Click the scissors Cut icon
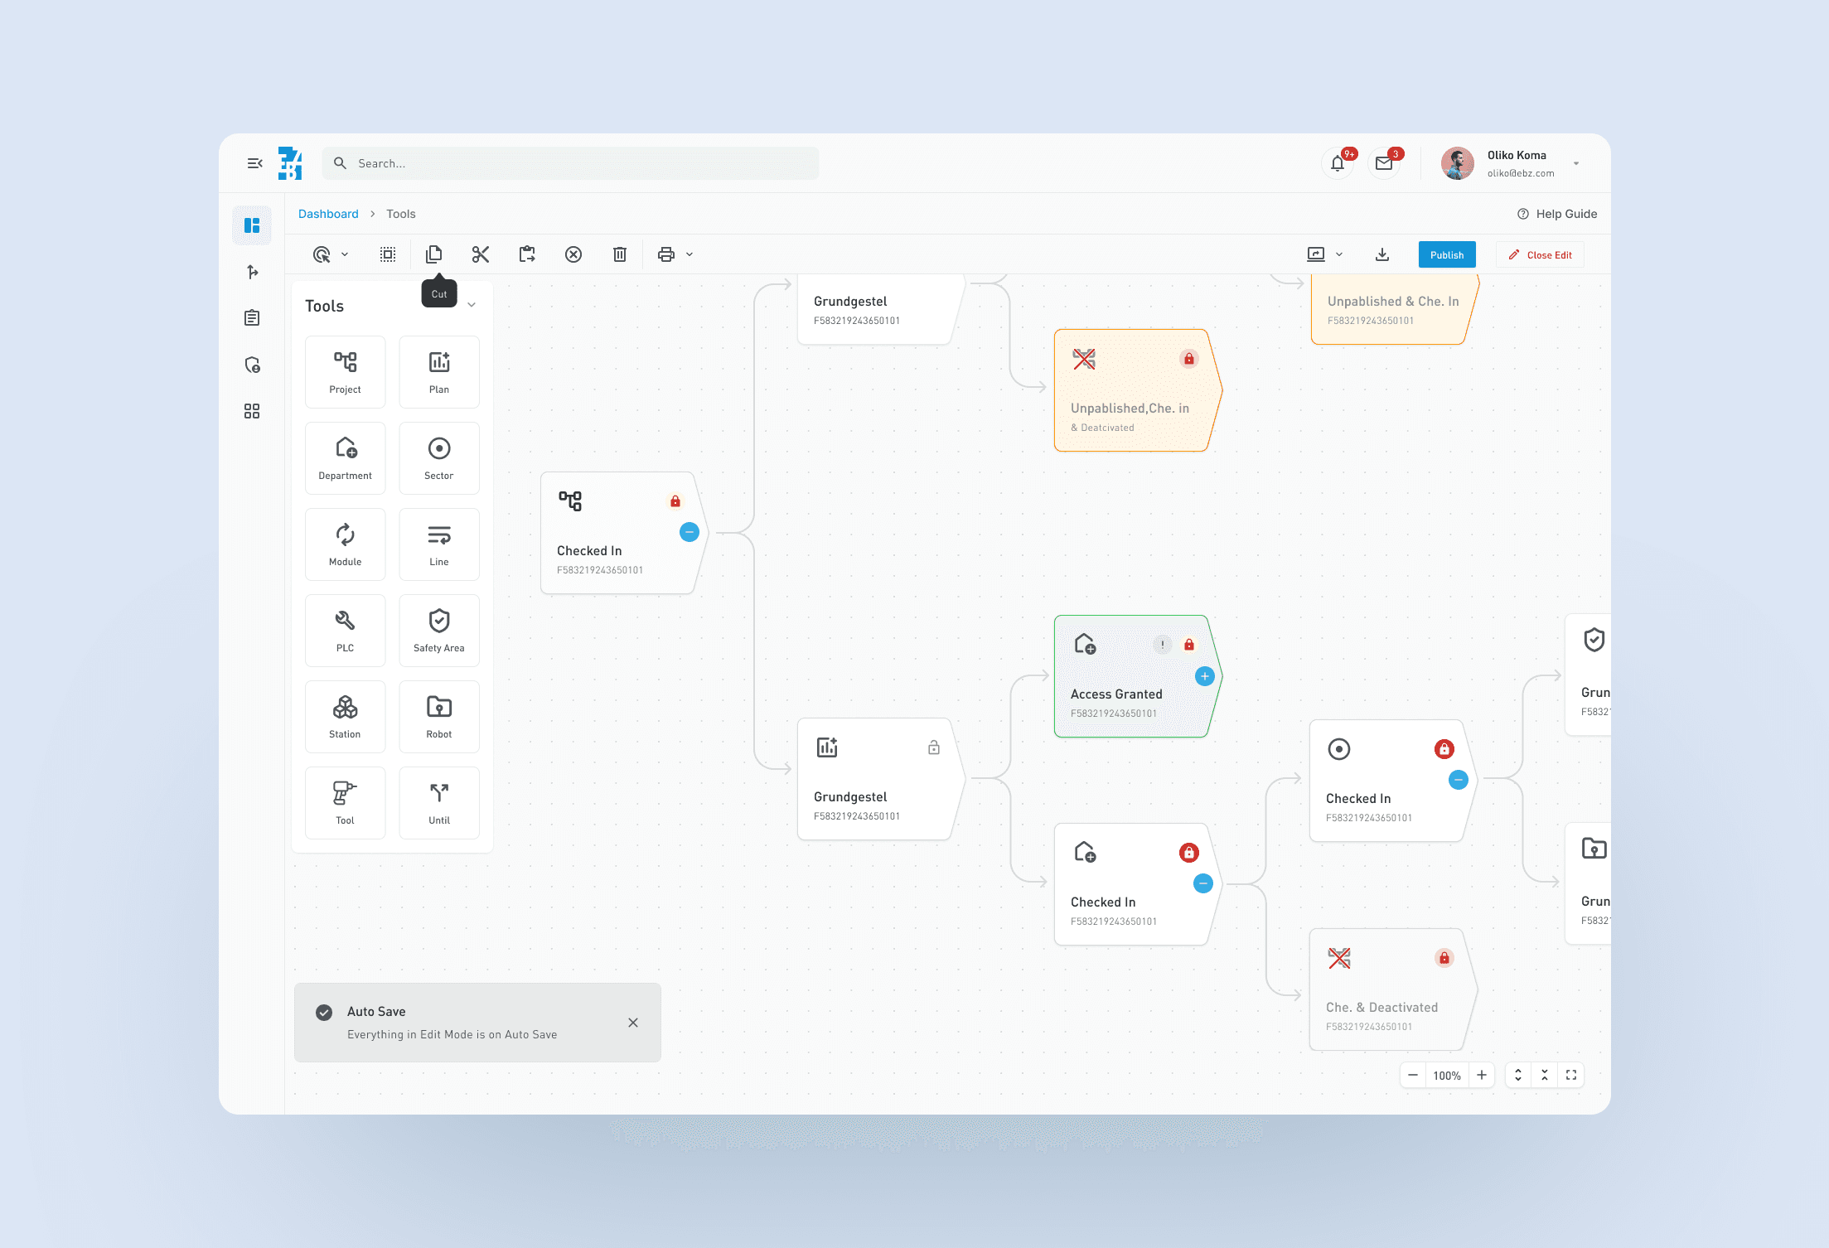1829x1248 pixels. tap(481, 254)
